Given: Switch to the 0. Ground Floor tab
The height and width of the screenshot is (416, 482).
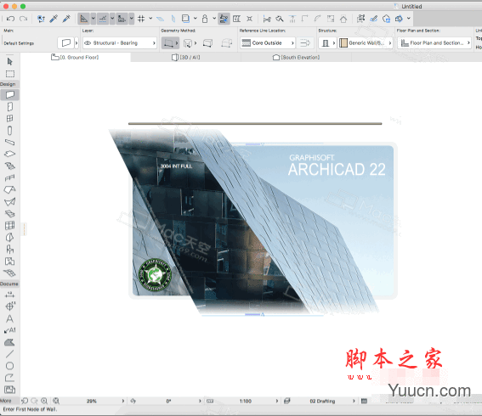Looking at the screenshot, I should (75, 58).
